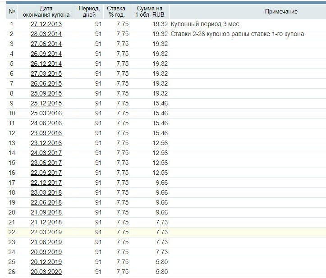Open the 25.12.2015 coupon date
This screenshot has width=326, height=278.
(x=46, y=103)
